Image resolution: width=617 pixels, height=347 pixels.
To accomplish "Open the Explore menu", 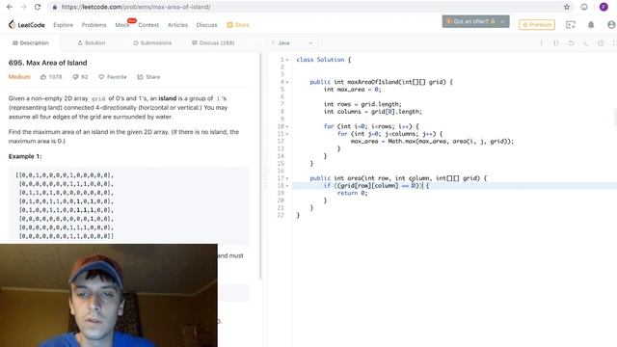I will click(x=63, y=25).
